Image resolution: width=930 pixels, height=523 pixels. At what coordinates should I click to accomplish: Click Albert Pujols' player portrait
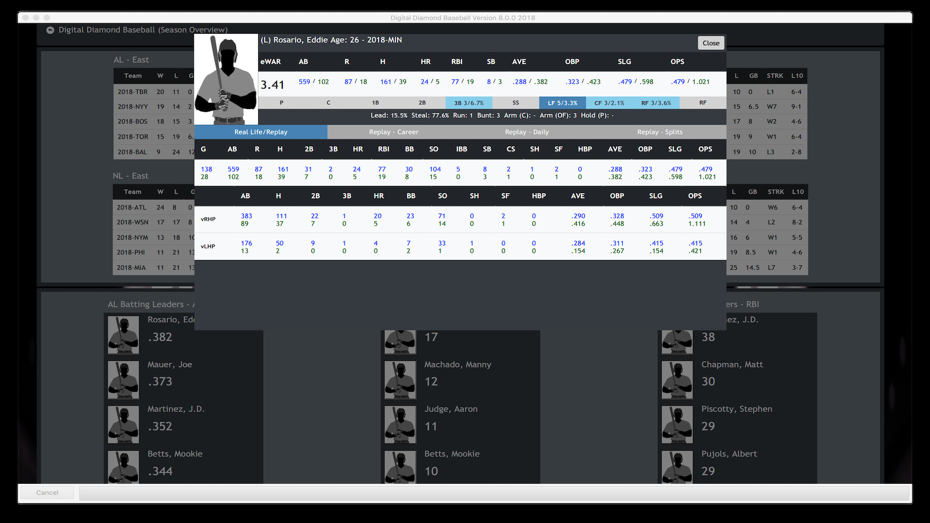point(677,467)
